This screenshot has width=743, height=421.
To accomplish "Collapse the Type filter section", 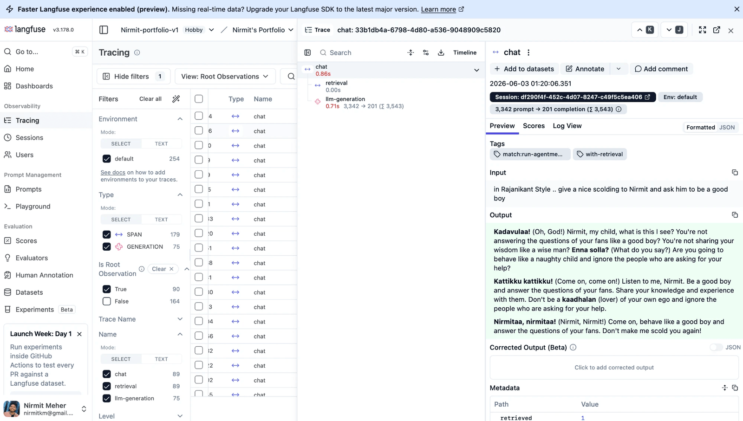I will [180, 194].
